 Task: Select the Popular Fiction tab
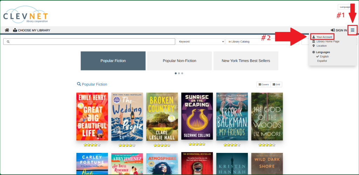113,61
